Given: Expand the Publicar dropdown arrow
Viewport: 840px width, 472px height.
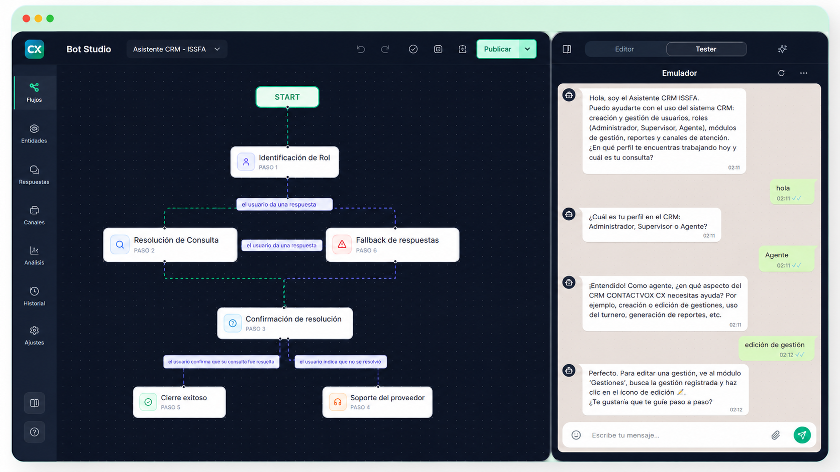Looking at the screenshot, I should click(528, 49).
